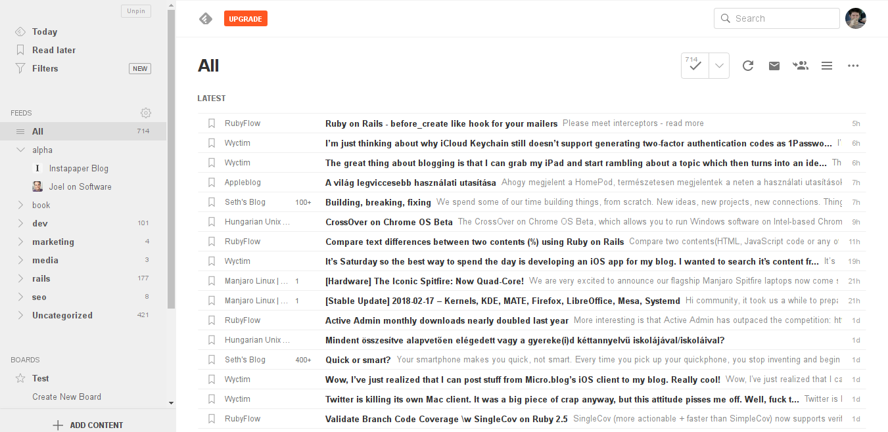
Task: Save 'Validate Branch Code Coverage' for later
Action: (x=212, y=419)
